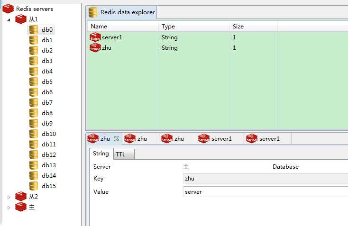Click the String icon of server1 row
The width and height of the screenshot is (348, 226).
pyautogui.click(x=95, y=37)
